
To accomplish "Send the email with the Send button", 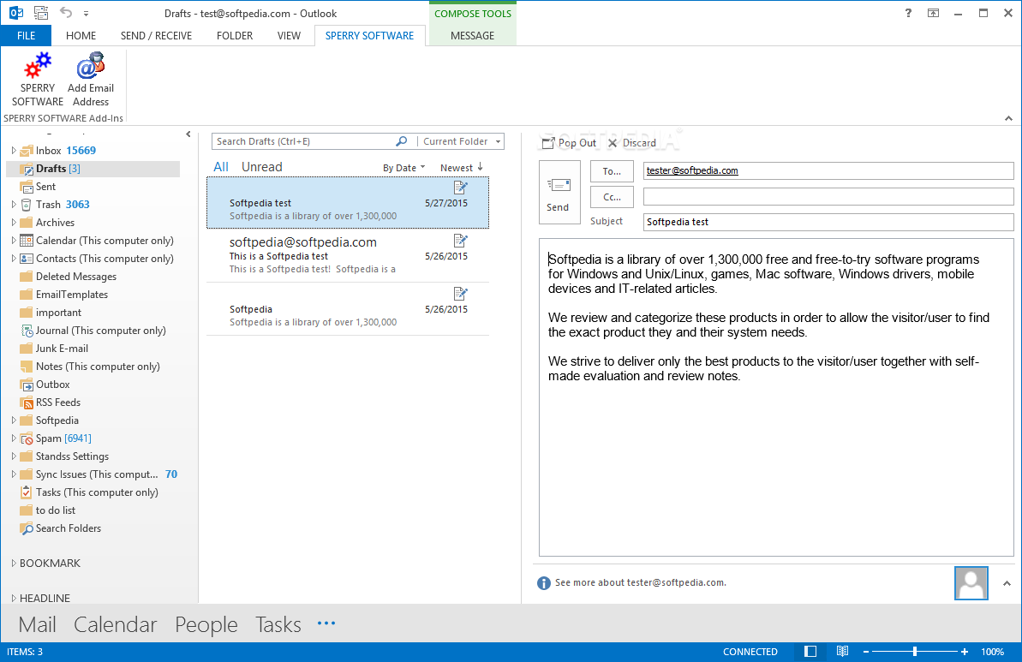I will [x=559, y=192].
